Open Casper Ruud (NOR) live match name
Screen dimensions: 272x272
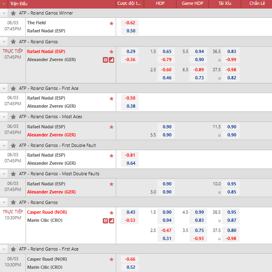pyautogui.click(x=47, y=212)
